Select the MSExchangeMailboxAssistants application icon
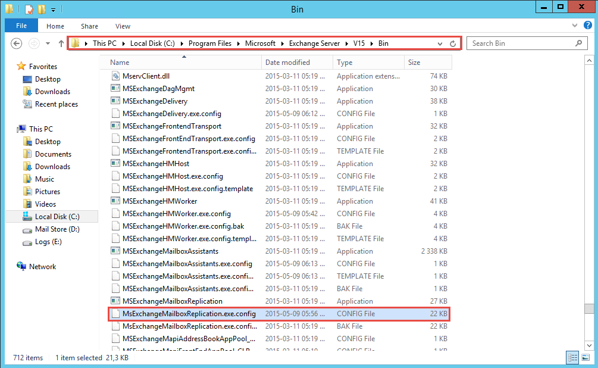Image resolution: width=598 pixels, height=368 pixels. pos(115,251)
